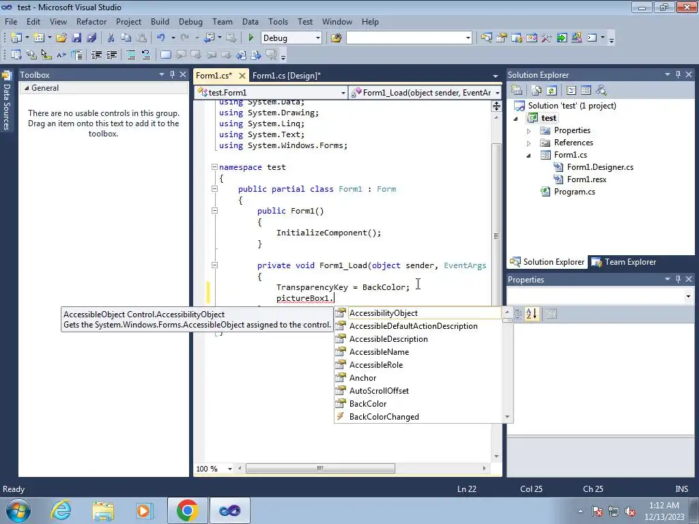Toggle auto-hide pin on Properties panel
This screenshot has height=524, width=699.
678,279
